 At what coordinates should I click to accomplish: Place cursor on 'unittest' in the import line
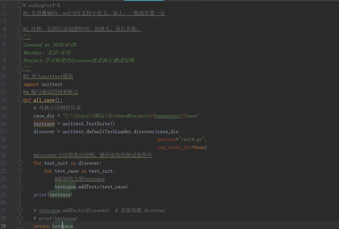(x=52, y=84)
